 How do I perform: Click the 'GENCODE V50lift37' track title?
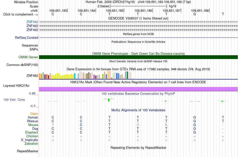(x=138, y=18)
